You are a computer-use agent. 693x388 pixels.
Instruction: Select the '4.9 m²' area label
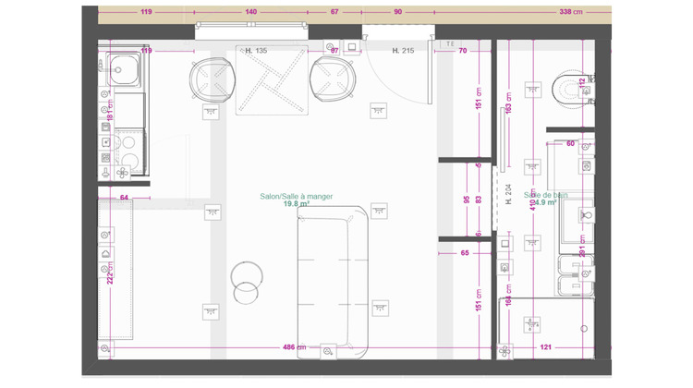tap(545, 203)
